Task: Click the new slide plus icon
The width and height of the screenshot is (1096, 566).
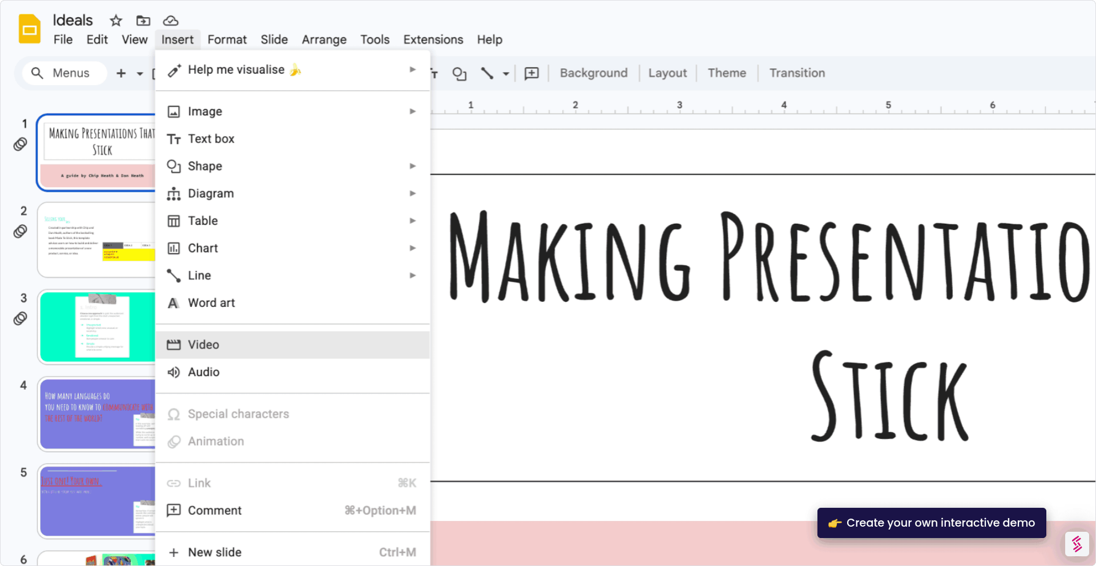Action: click(x=121, y=73)
